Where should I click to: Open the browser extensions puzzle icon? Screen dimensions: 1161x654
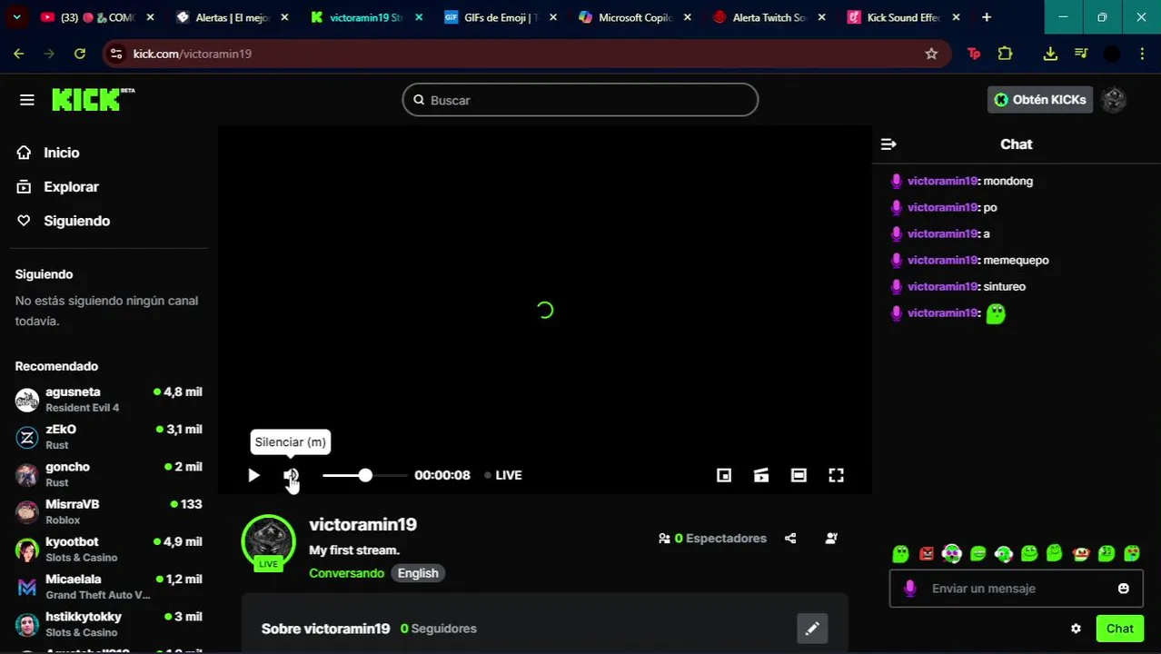[1005, 54]
